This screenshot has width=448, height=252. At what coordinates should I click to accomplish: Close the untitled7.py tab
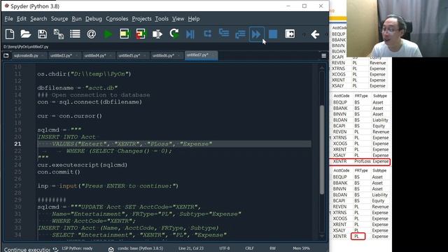coord(213,55)
